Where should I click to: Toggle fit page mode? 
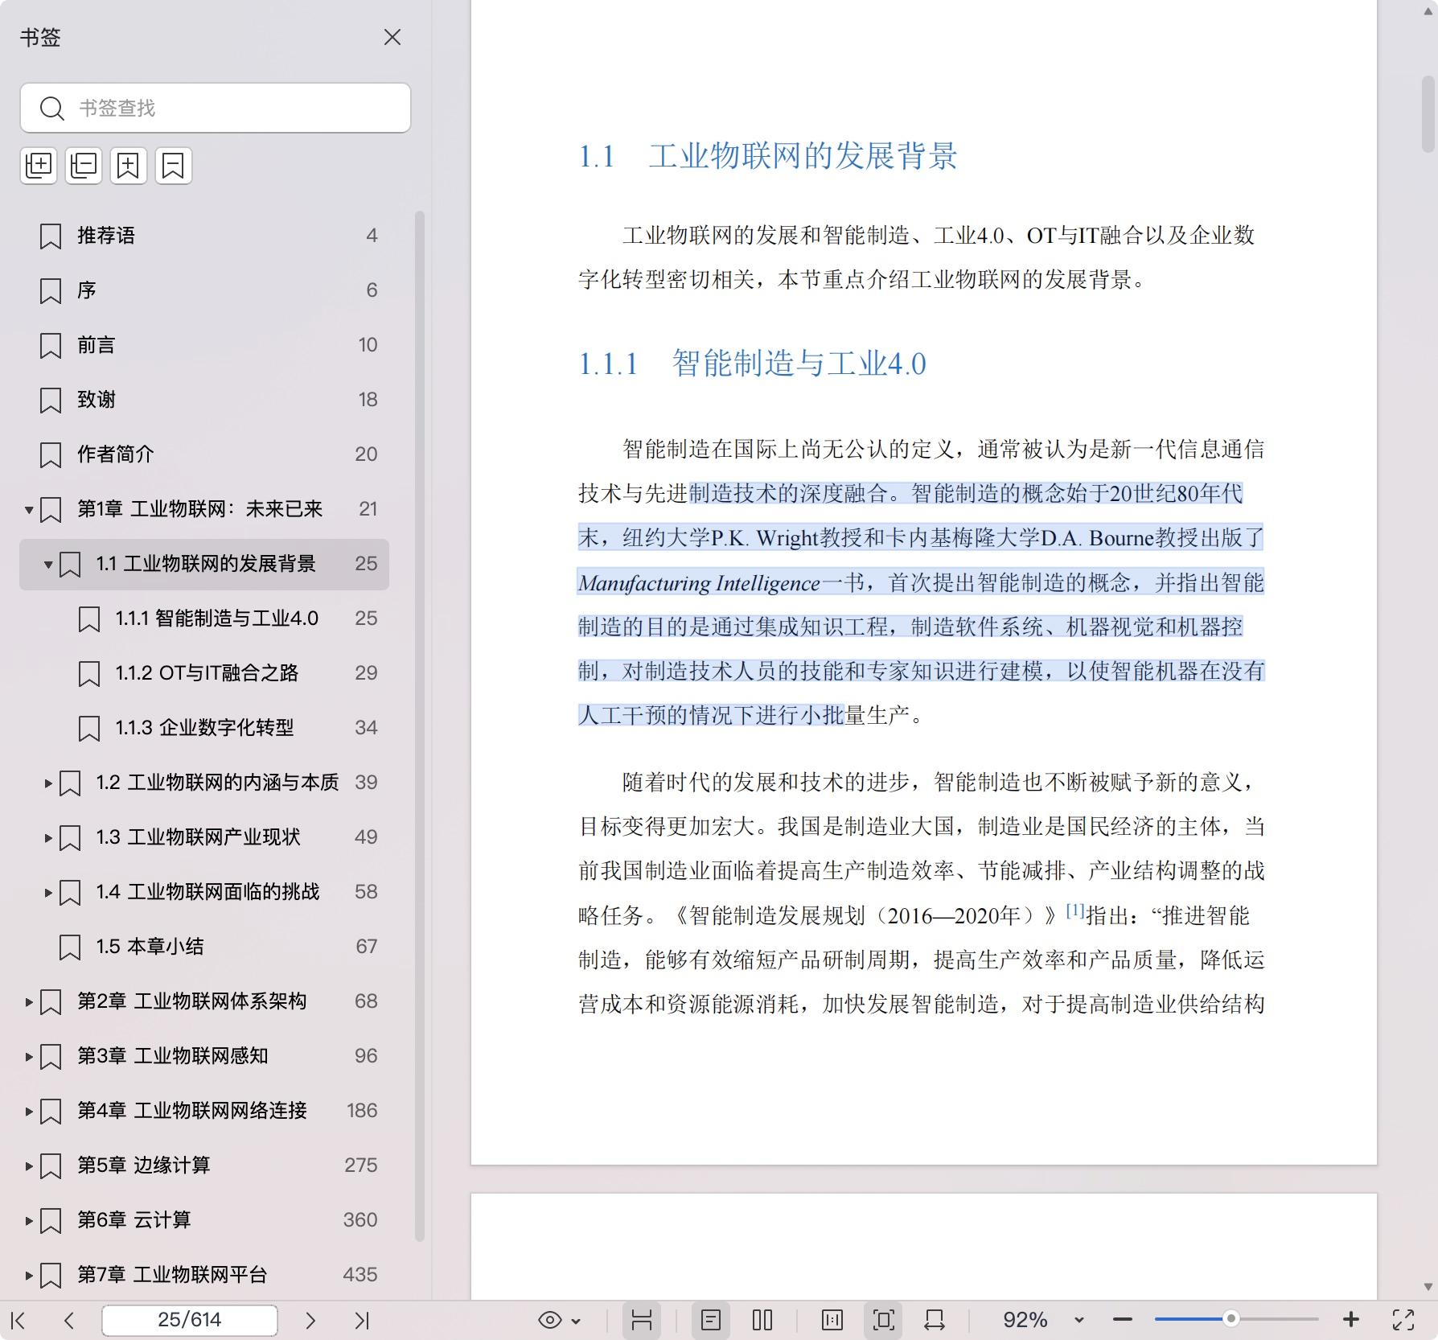883,1320
